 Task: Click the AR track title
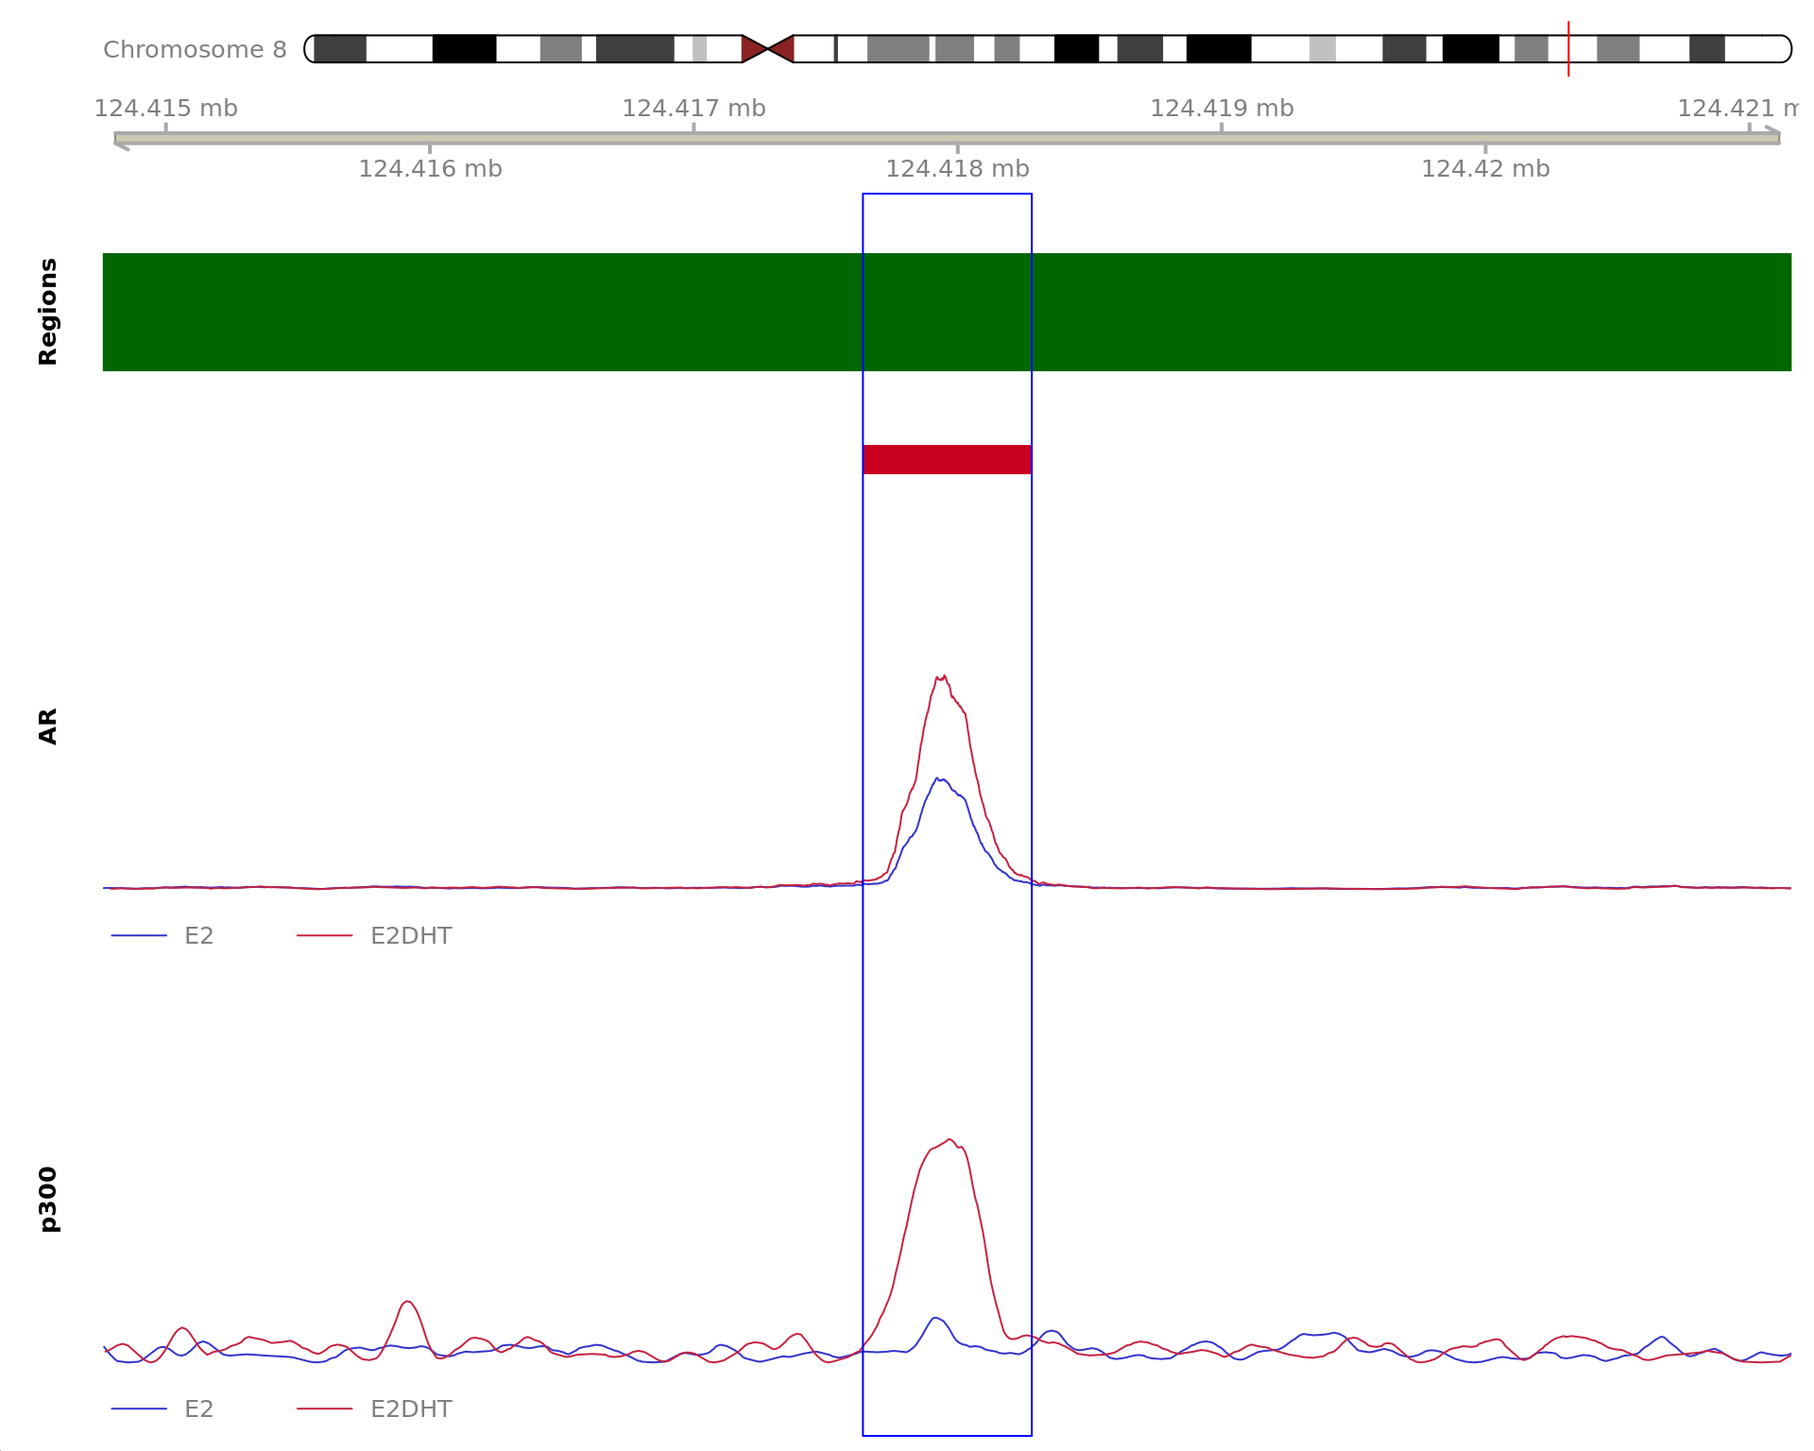47,726
